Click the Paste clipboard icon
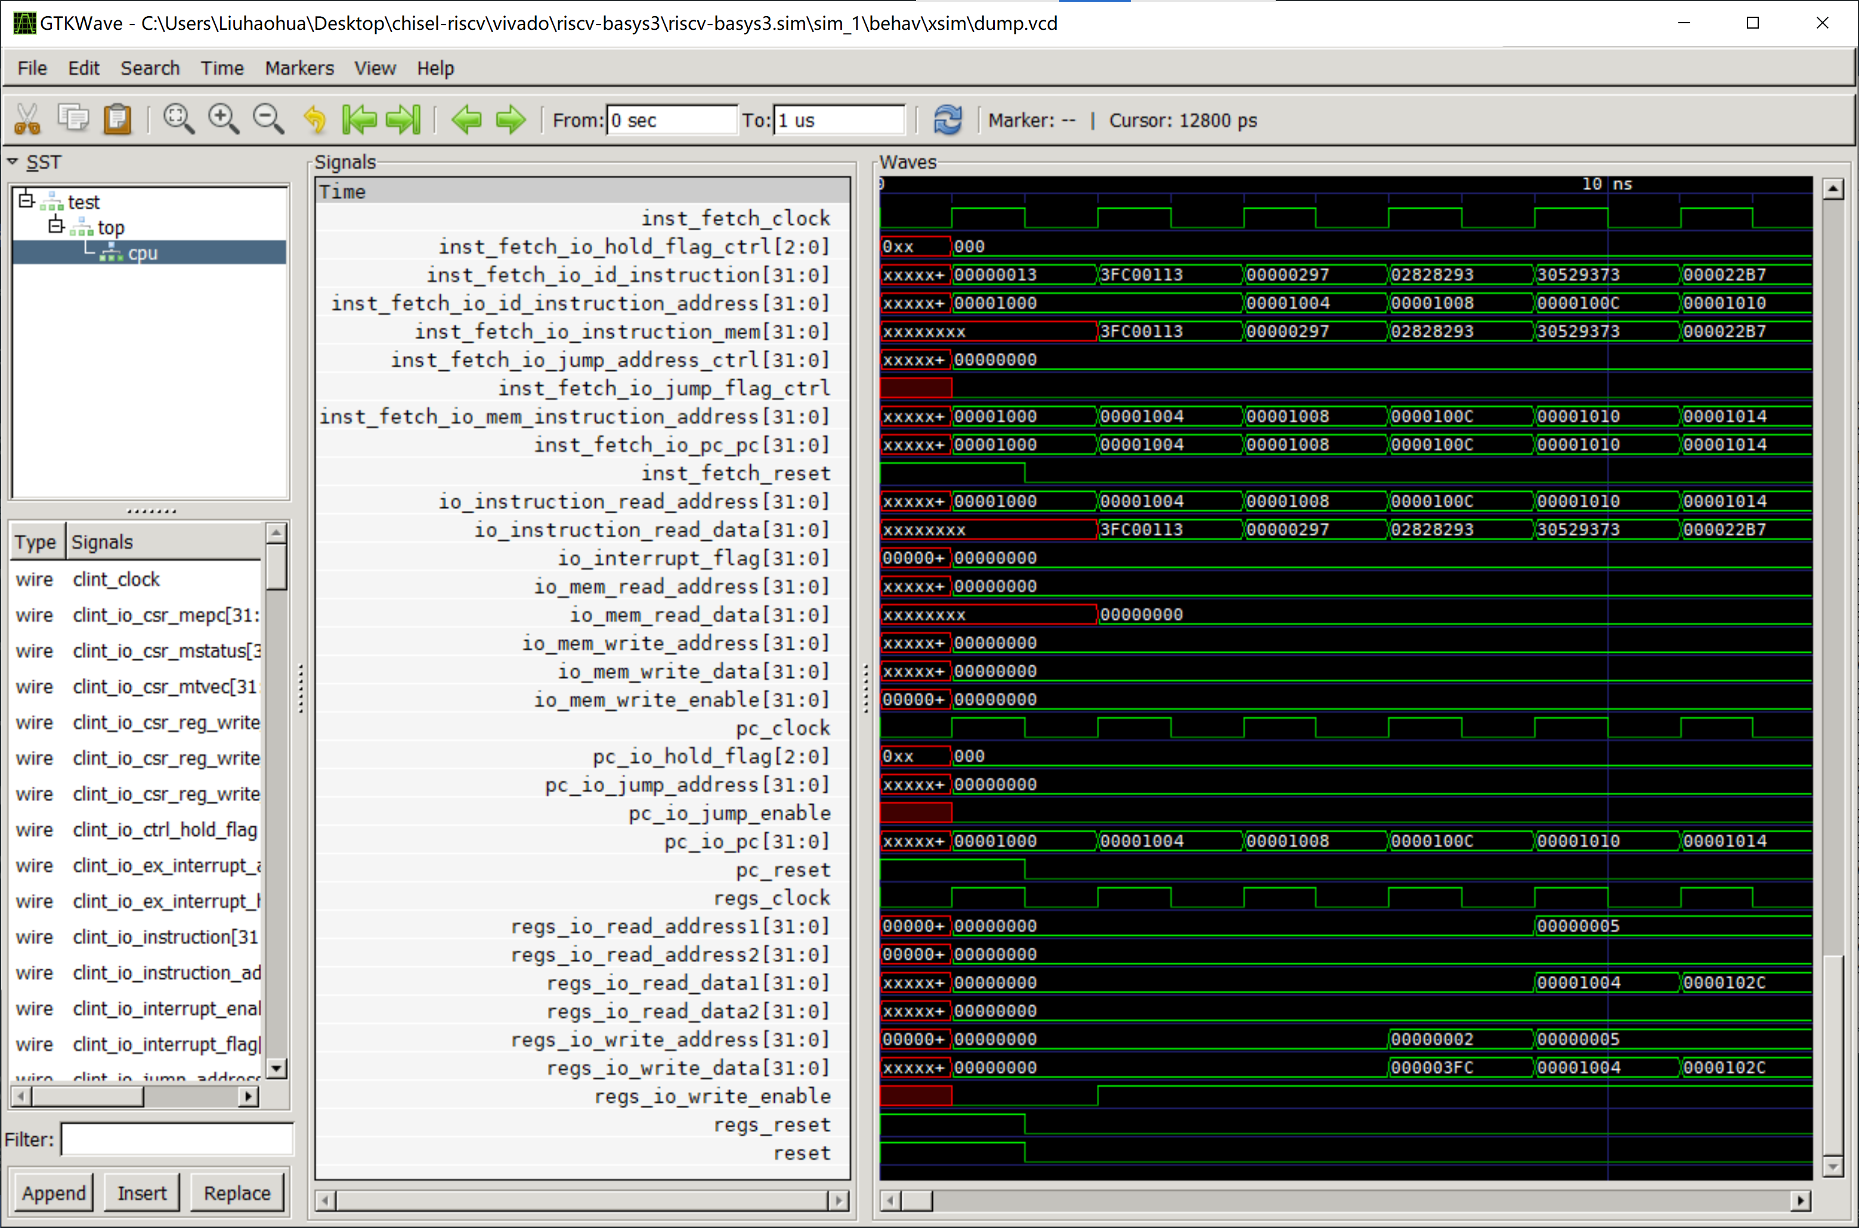The width and height of the screenshot is (1859, 1228). (x=117, y=119)
